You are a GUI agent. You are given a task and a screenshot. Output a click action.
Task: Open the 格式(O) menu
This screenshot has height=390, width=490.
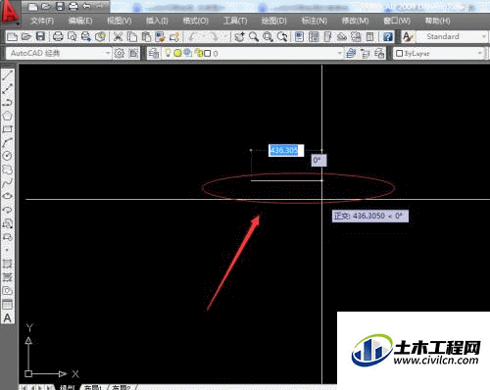(x=196, y=21)
